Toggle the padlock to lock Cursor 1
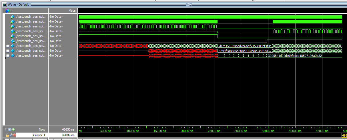This screenshot has height=140, width=347. [7, 135]
